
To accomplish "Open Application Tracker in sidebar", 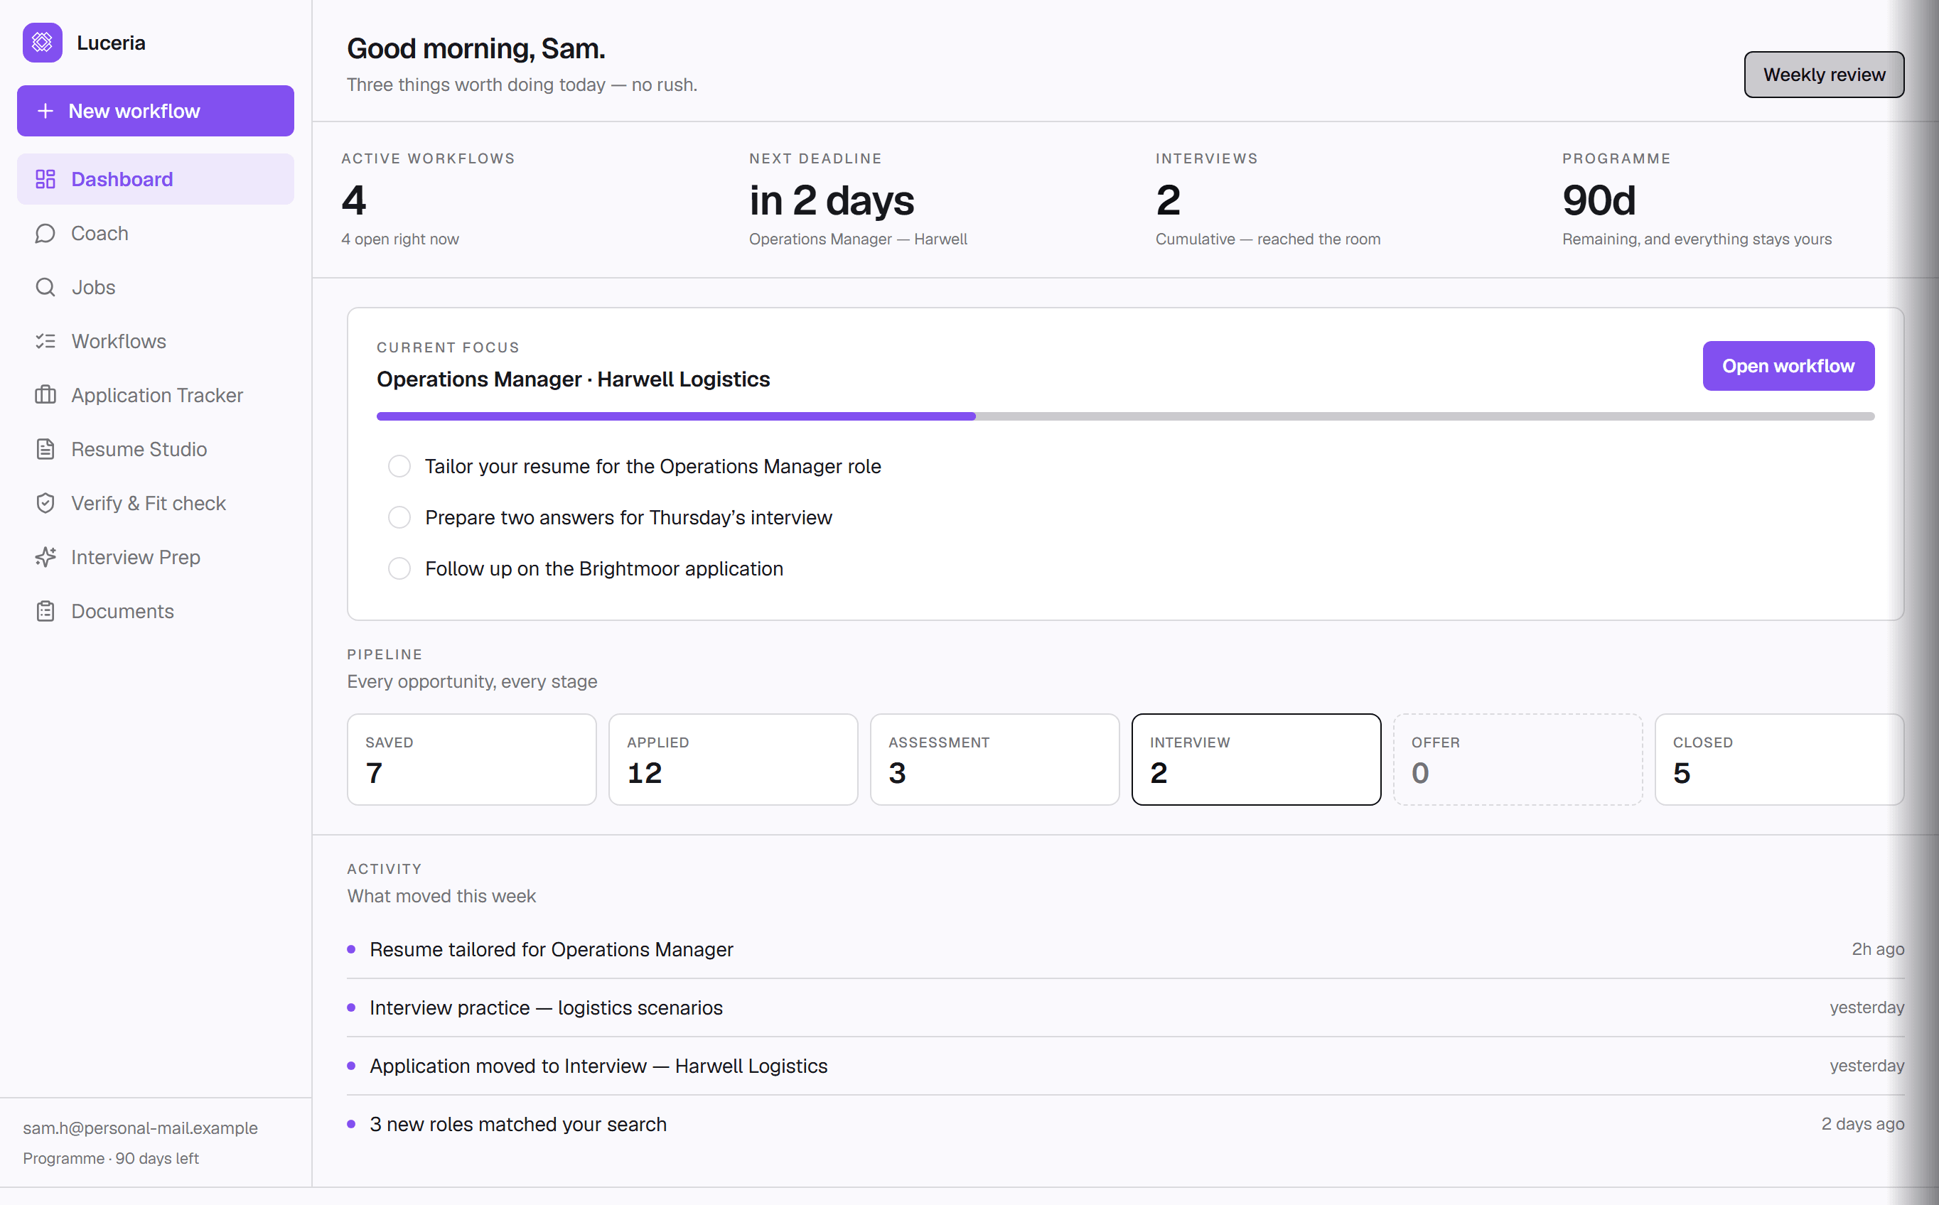I will [x=156, y=395].
